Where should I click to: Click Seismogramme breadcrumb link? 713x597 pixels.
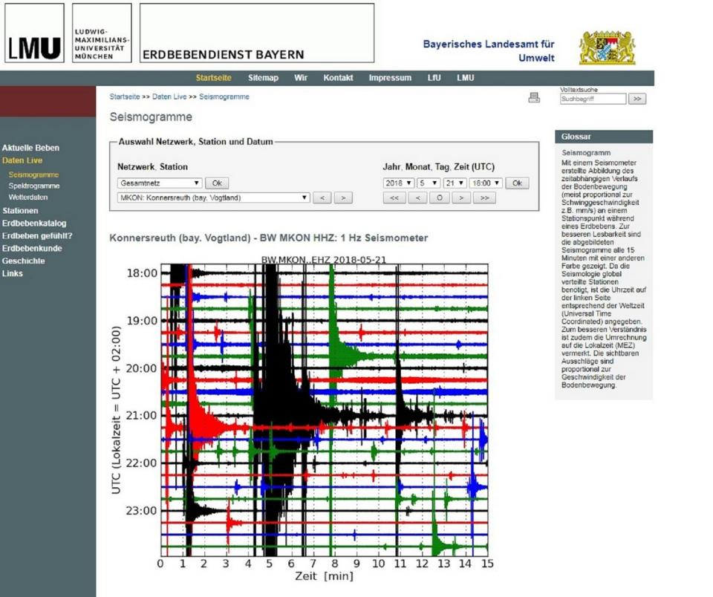point(224,97)
